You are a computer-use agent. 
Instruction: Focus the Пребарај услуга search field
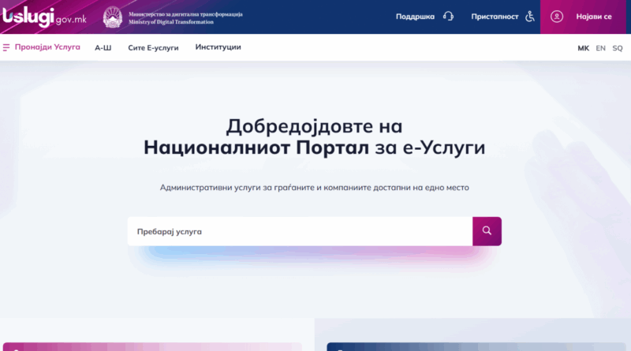(x=300, y=231)
